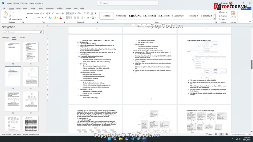Apply Italic formatting
253x142 pixels.
click(x=30, y=18)
